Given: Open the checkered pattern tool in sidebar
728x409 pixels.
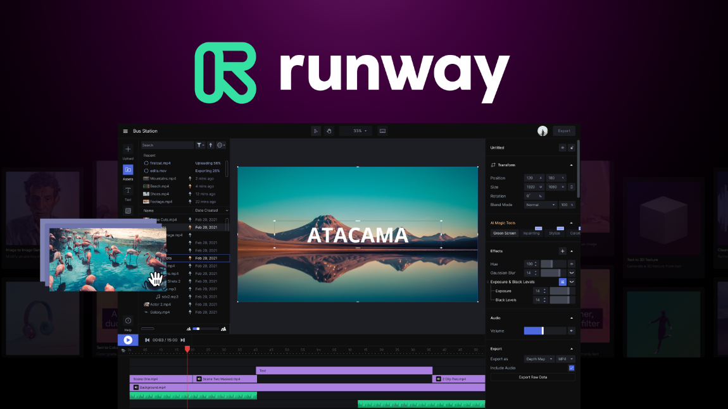Looking at the screenshot, I should (x=128, y=211).
